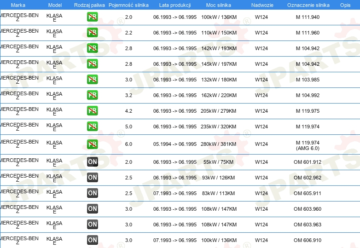Select engine code OM 603.963
The height and width of the screenshot is (248, 360).
coord(308,225)
